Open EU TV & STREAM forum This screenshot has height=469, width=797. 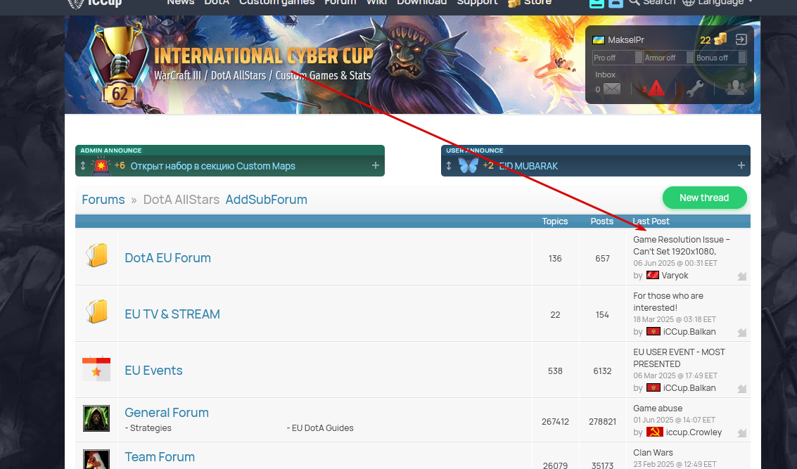(x=172, y=314)
